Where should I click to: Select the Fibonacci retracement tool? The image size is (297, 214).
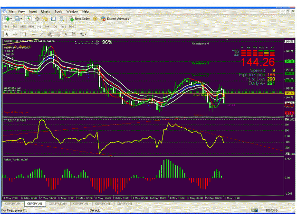tap(57, 34)
